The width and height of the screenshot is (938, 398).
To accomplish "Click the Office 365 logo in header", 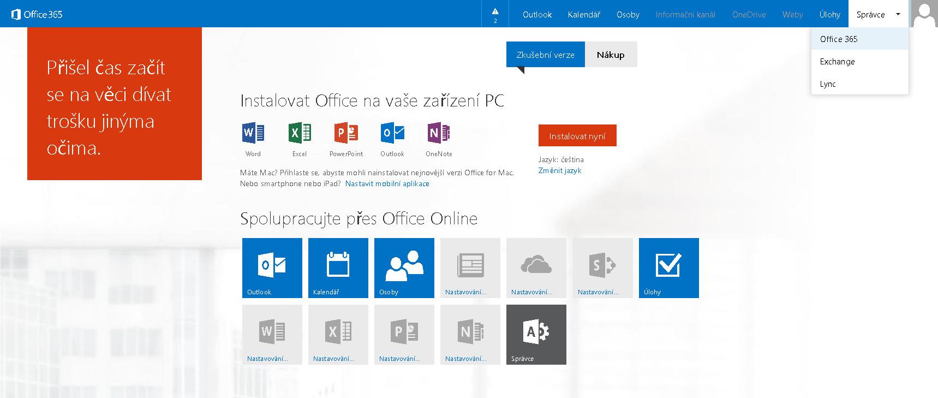I will pyautogui.click(x=37, y=14).
